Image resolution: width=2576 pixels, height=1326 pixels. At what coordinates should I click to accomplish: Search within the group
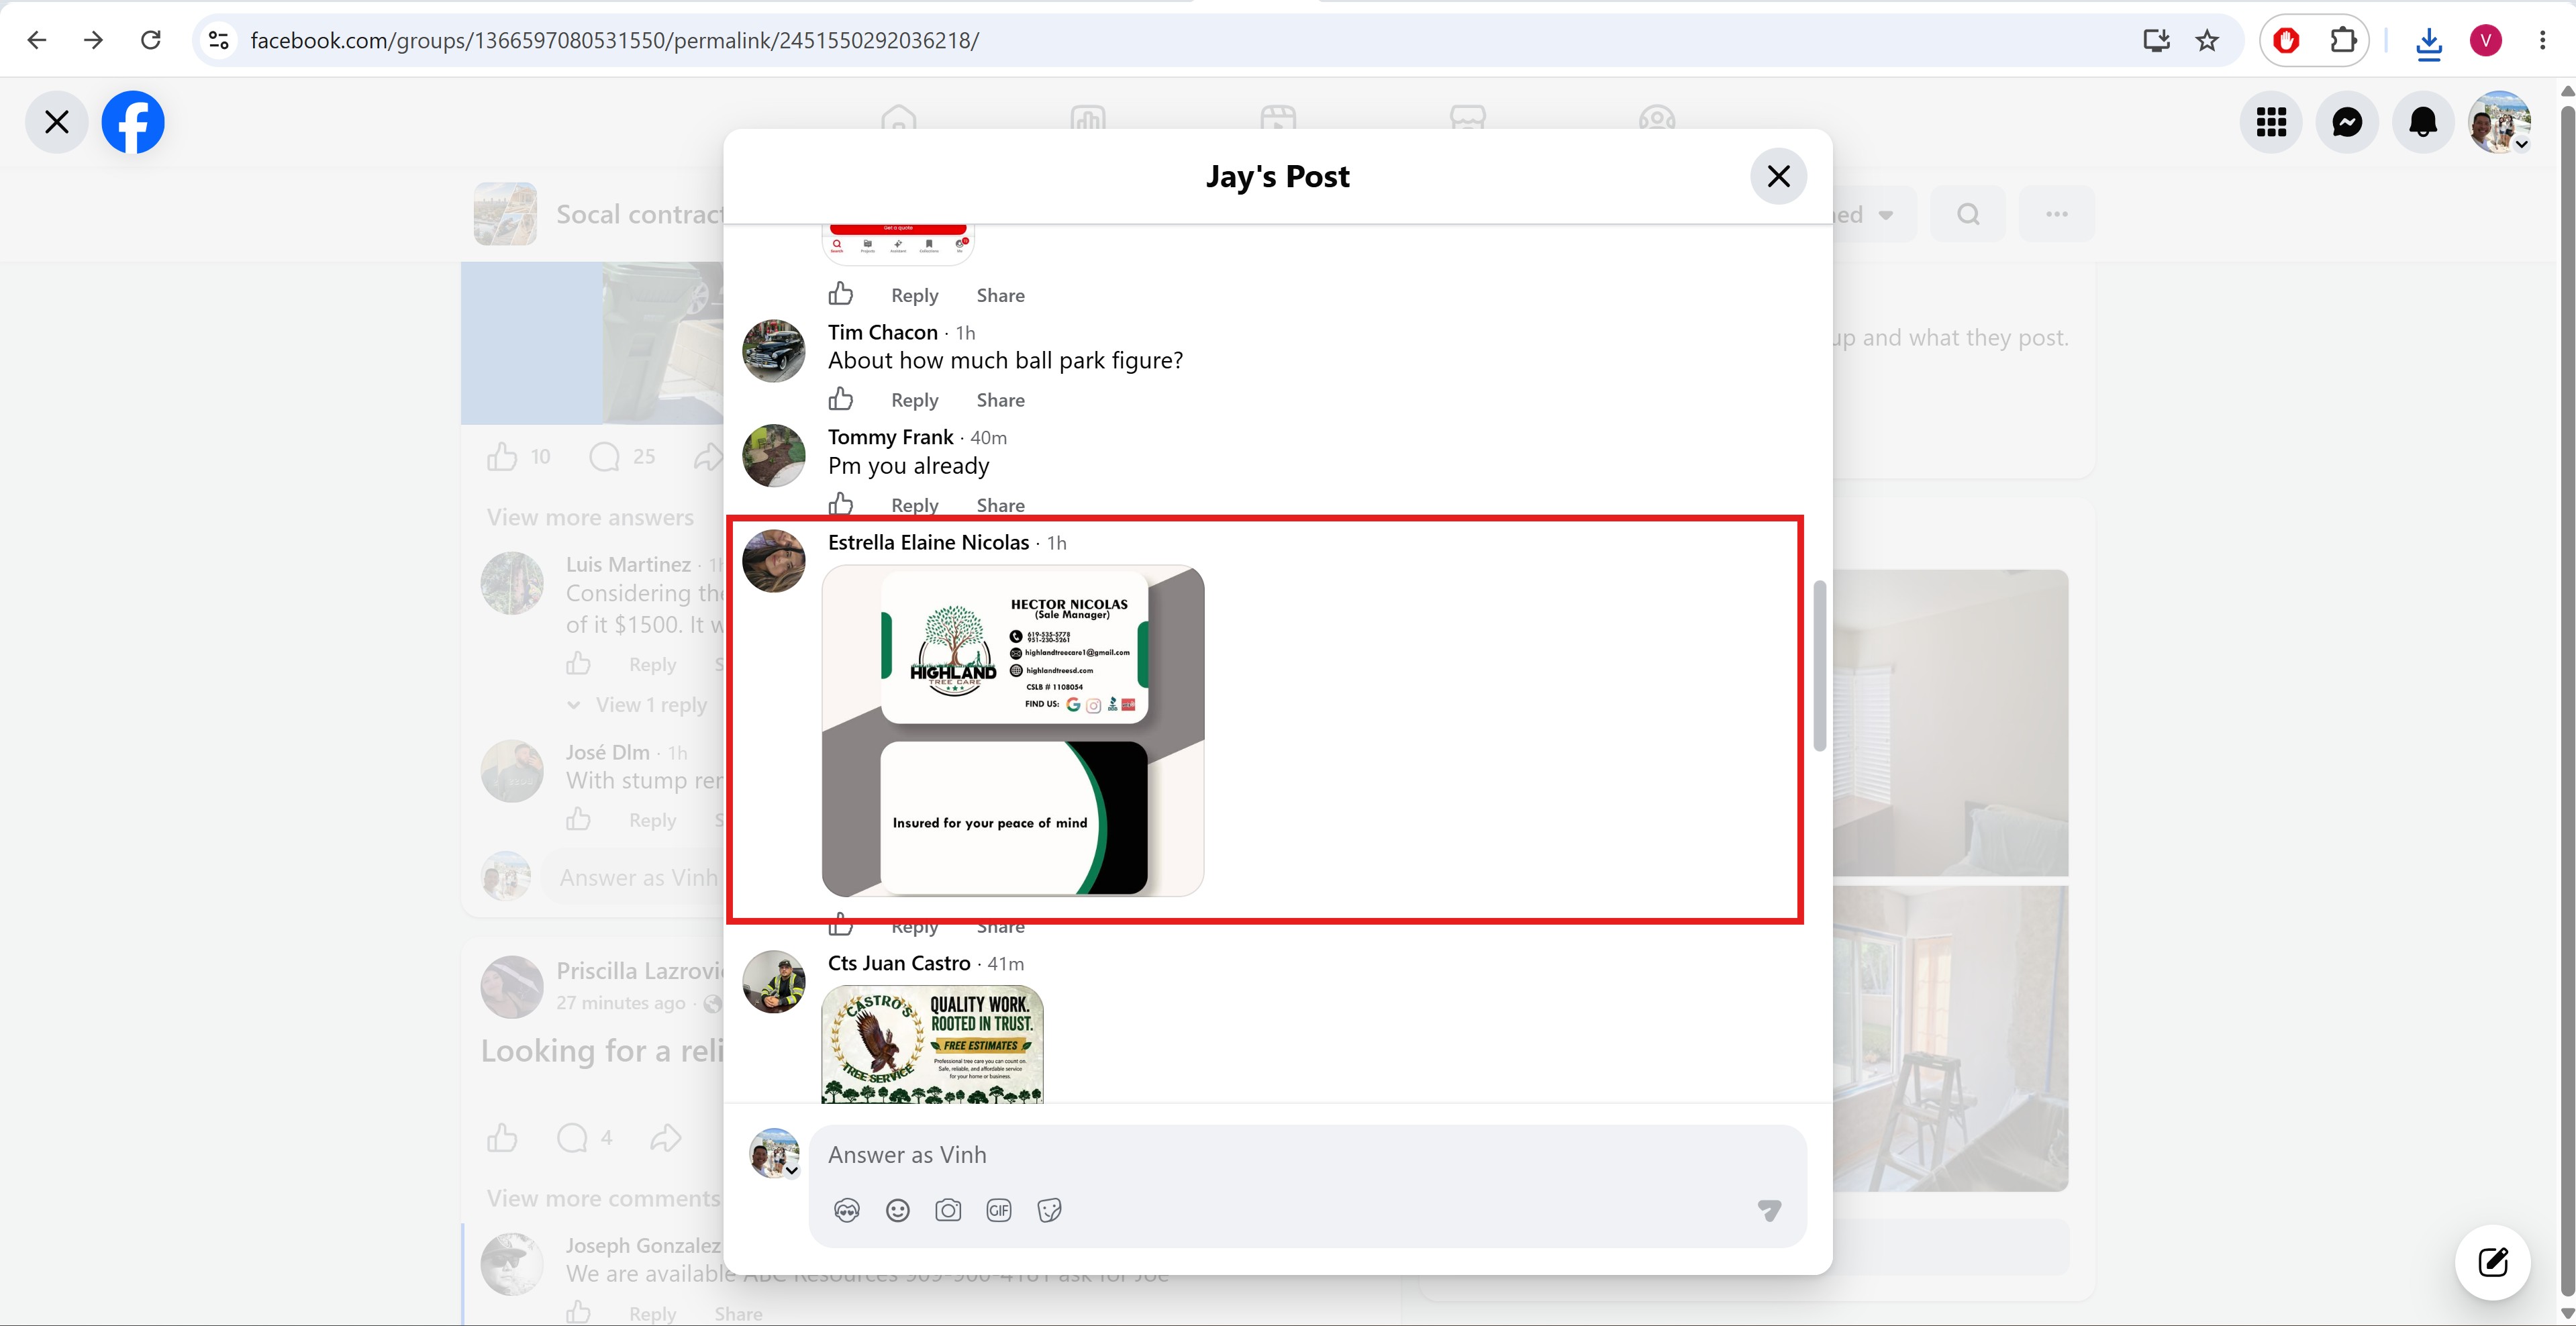point(1968,214)
